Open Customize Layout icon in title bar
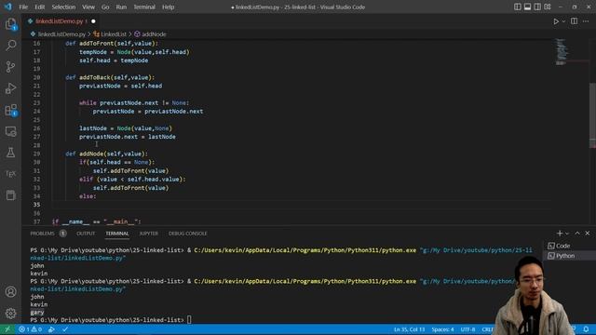Image resolution: width=596 pixels, height=335 pixels. (x=548, y=7)
